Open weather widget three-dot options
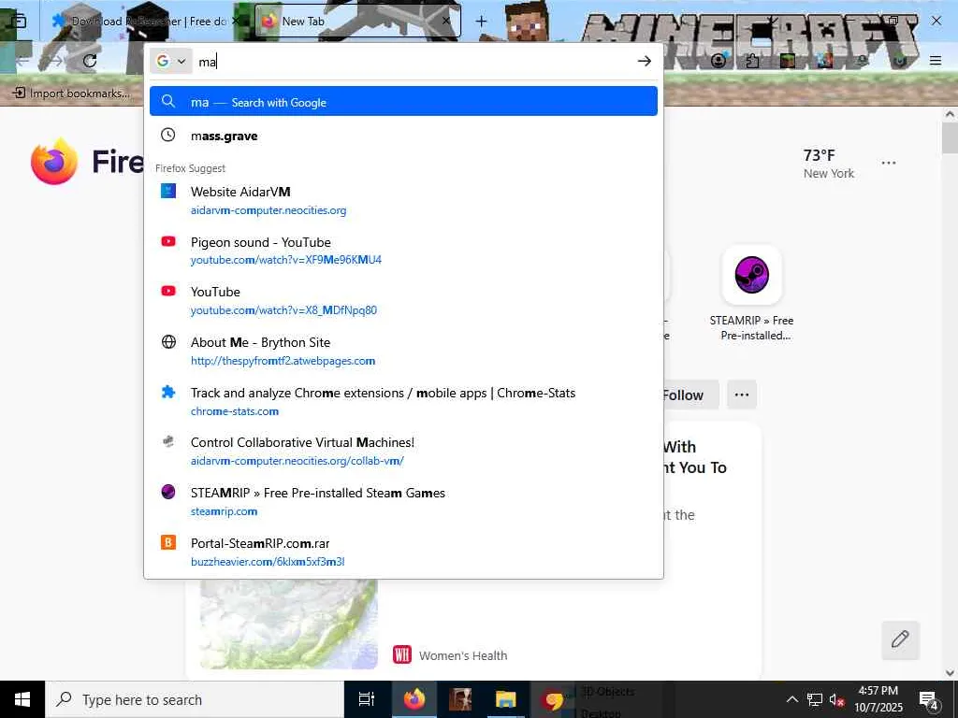 click(x=889, y=163)
